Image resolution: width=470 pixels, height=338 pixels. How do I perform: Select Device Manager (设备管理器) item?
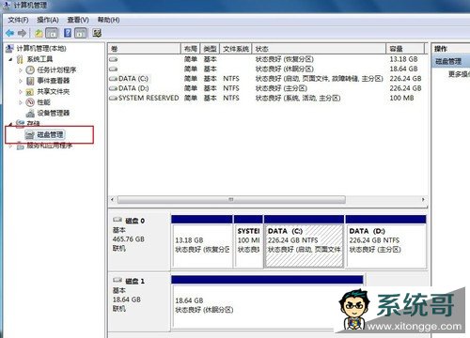[54, 113]
